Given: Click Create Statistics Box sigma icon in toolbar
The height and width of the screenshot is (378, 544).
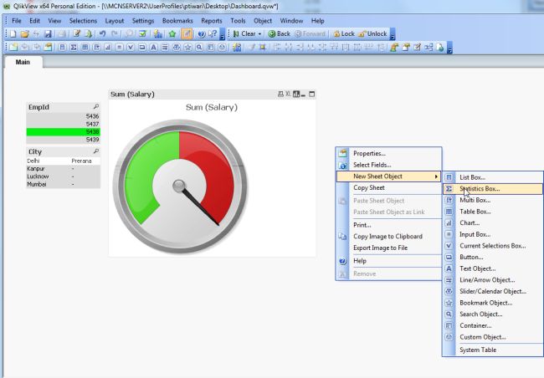Looking at the screenshot, I should (x=74, y=47).
